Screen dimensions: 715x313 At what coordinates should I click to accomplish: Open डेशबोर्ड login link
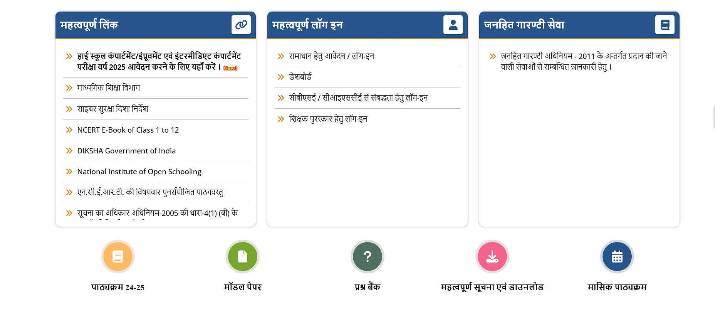[x=300, y=77]
